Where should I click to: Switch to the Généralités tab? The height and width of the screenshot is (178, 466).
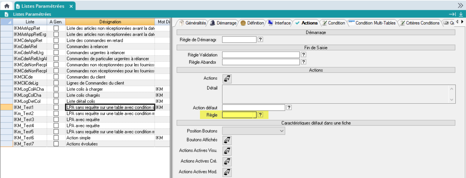coord(193,23)
